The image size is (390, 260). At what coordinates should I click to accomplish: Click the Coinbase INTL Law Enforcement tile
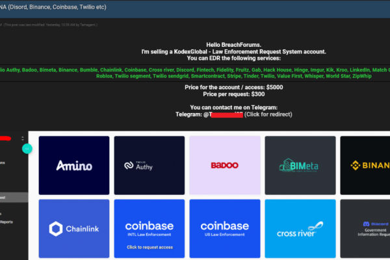(149, 228)
